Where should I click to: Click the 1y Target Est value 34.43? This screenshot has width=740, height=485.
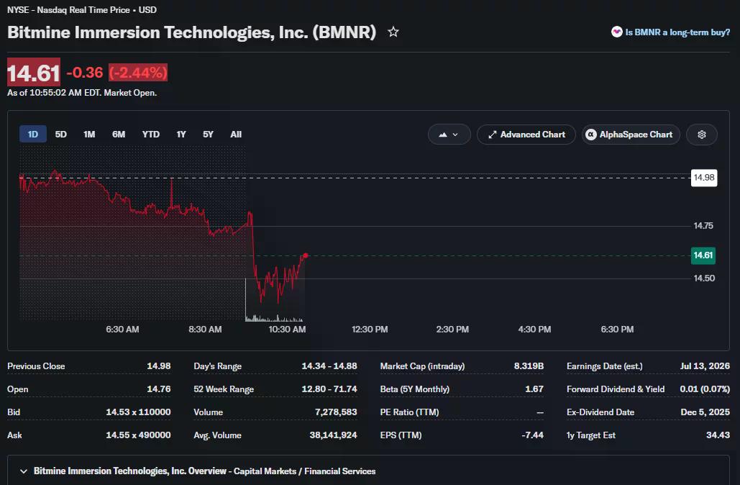(x=718, y=435)
